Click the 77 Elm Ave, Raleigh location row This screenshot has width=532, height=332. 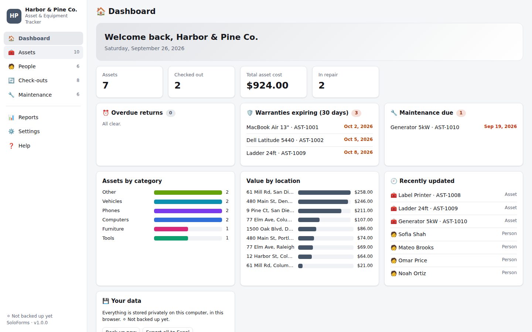(310, 247)
